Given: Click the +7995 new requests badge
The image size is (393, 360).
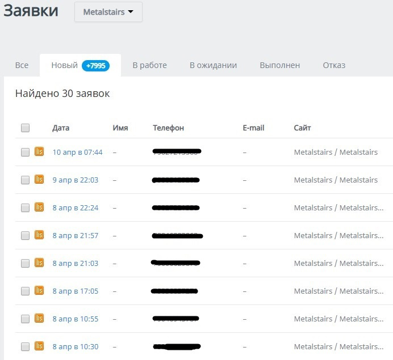Looking at the screenshot, I should click(96, 66).
